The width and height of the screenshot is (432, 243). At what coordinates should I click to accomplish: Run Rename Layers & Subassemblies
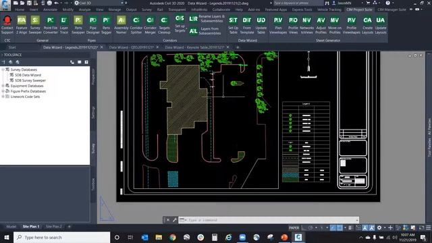tap(207, 19)
